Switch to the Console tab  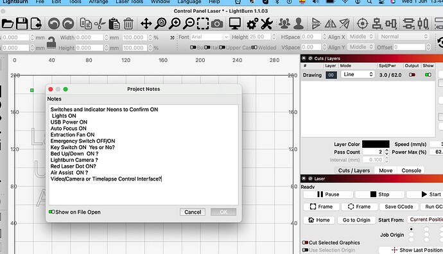(412, 170)
